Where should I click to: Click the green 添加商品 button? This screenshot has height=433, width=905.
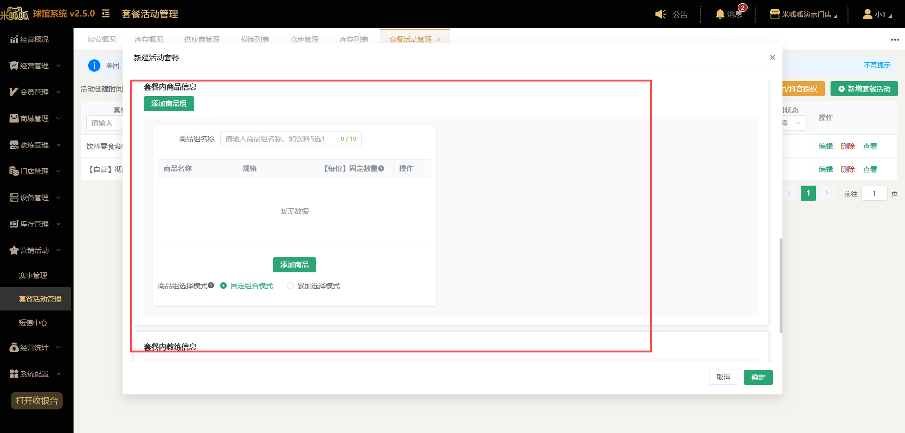point(295,265)
